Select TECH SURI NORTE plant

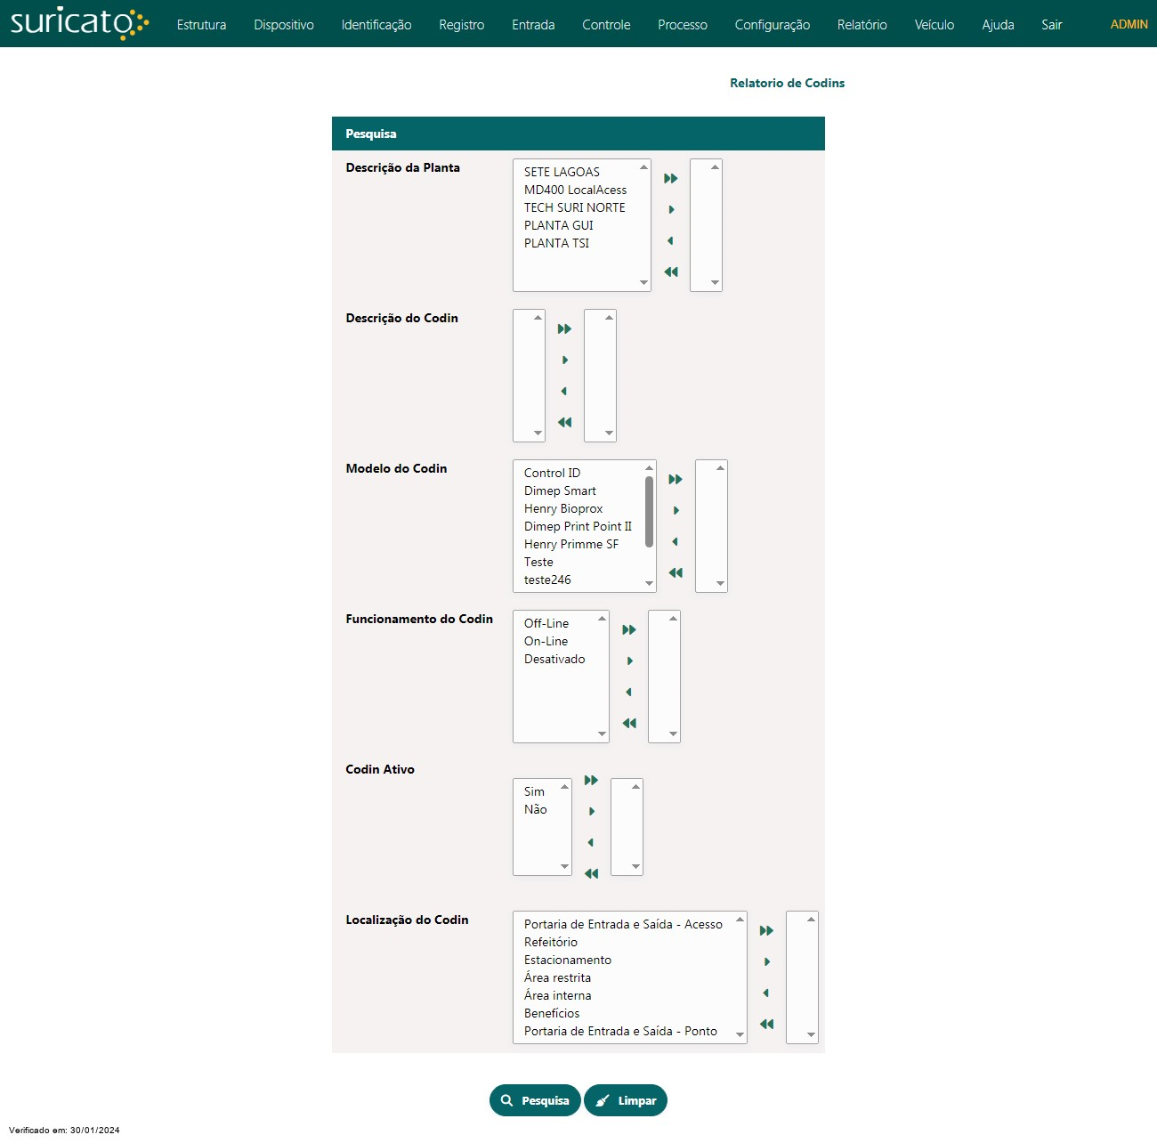[x=577, y=207]
